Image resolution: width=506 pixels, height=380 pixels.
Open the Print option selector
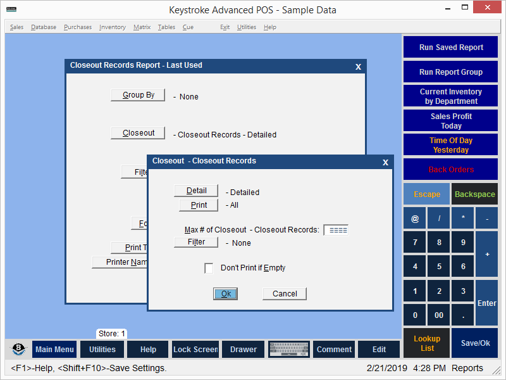pos(199,205)
